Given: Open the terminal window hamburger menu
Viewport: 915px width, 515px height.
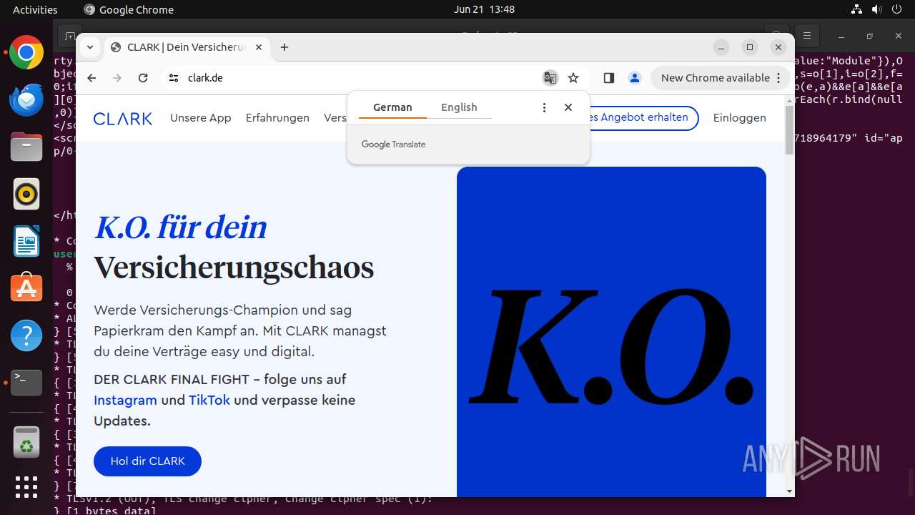Looking at the screenshot, I should [x=807, y=35].
